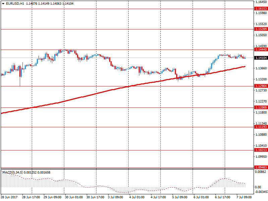Select the 1.15289 horizontal level price label
This screenshot has height=201, width=268.
[x=261, y=29]
